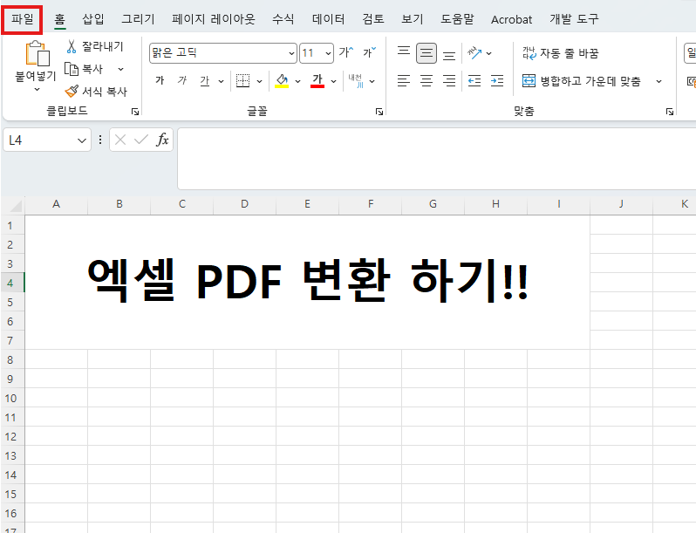This screenshot has width=696, height=533.
Task: Click the decrease indent icon
Action: [474, 81]
